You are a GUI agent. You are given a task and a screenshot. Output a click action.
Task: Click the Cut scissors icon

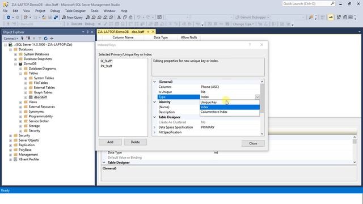pos(119,18)
